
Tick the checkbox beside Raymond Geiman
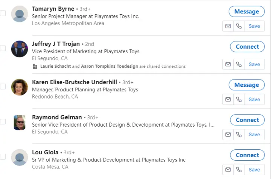coord(3,122)
